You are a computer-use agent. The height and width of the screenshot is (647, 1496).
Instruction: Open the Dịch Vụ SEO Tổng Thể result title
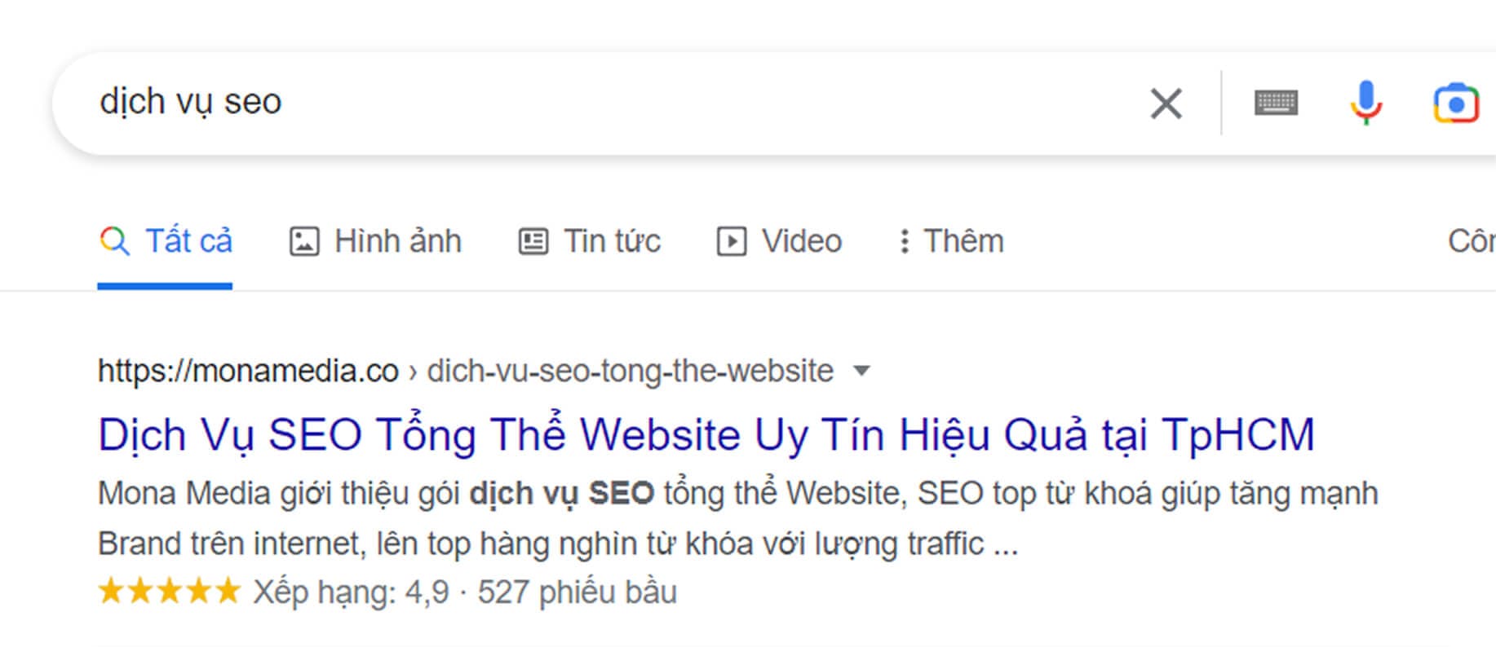coord(706,434)
